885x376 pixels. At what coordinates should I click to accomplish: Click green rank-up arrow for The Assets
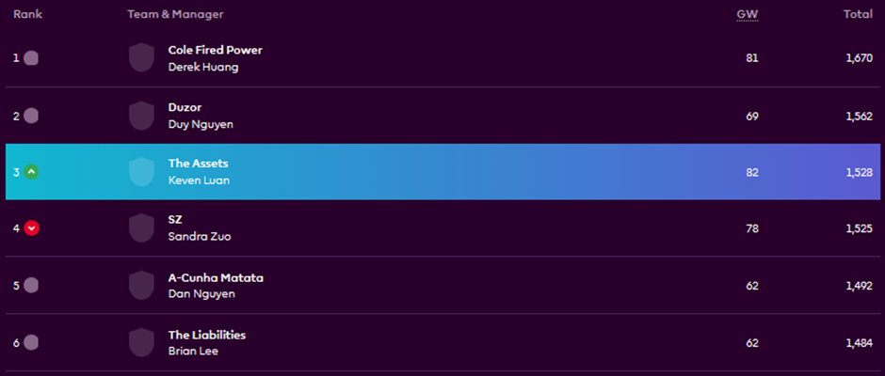[31, 172]
